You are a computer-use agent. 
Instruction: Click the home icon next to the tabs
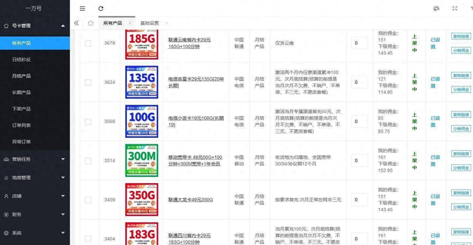tap(91, 23)
